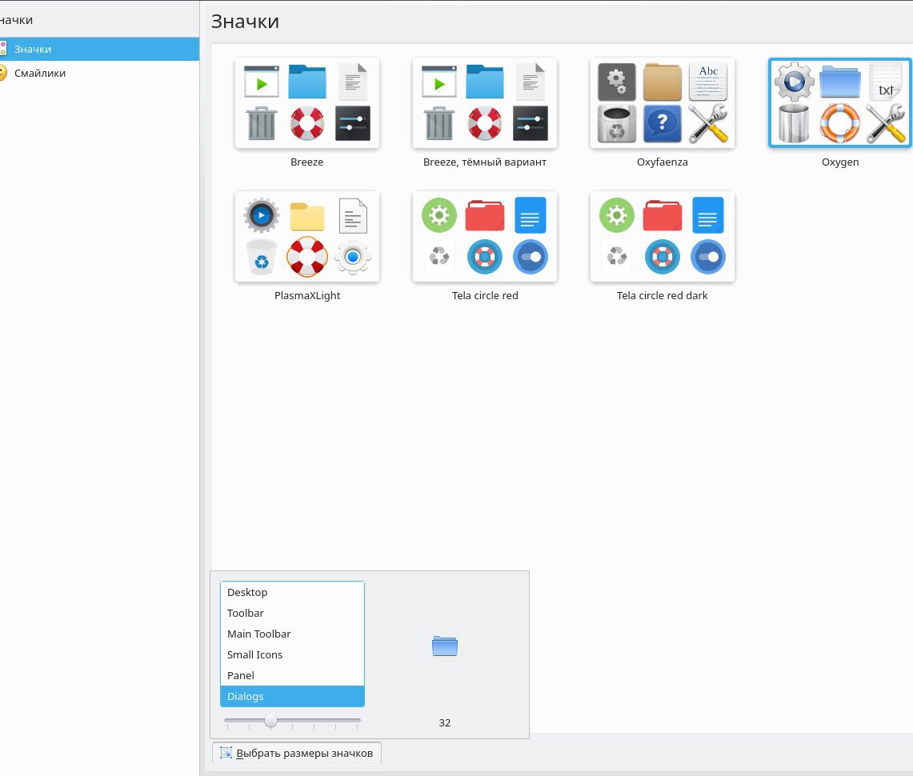Click the recycle bin in PlasmaXLight preview

pyautogui.click(x=262, y=257)
